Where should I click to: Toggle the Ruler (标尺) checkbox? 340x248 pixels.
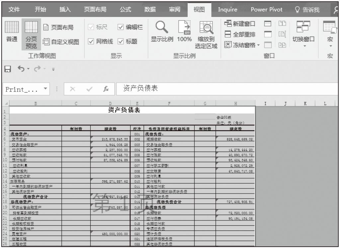[x=91, y=27]
